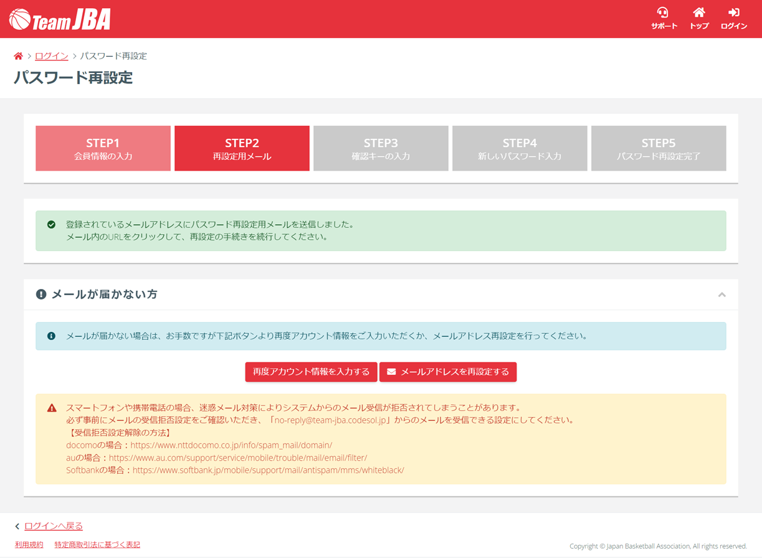Open 特定商取引法に基づく表記 footer link
Image resolution: width=762 pixels, height=558 pixels.
(97, 545)
